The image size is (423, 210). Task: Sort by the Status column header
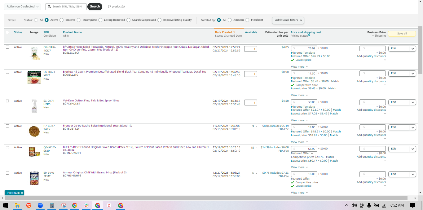coord(18,32)
